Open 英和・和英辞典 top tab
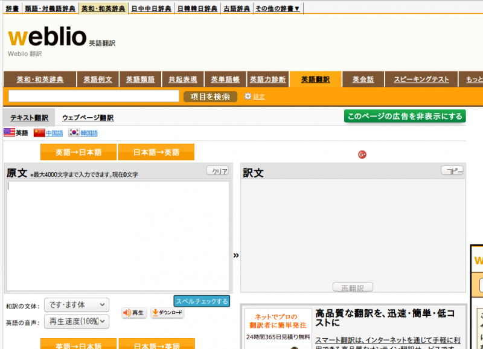 [x=103, y=8]
